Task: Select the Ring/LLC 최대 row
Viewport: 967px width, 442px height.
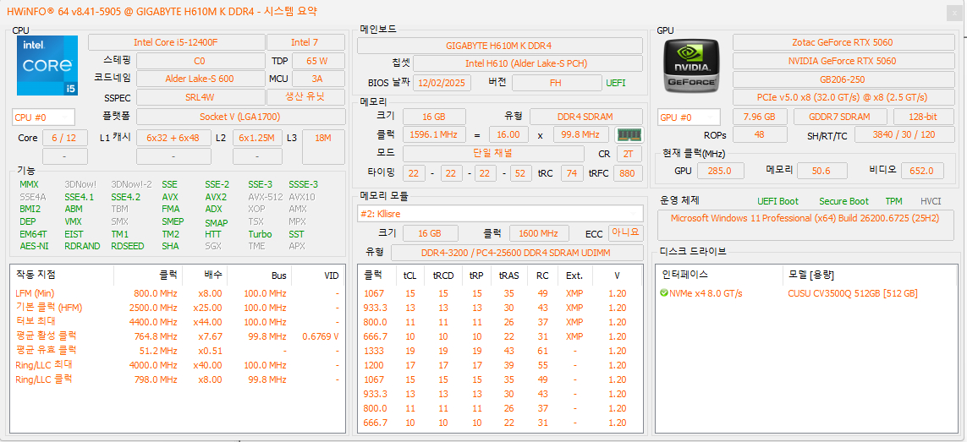Action: 179,365
